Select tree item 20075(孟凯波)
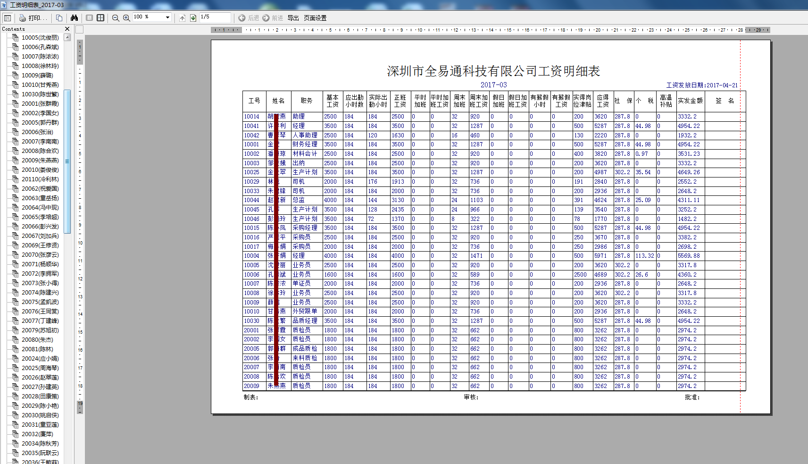This screenshot has width=808, height=464. point(40,302)
